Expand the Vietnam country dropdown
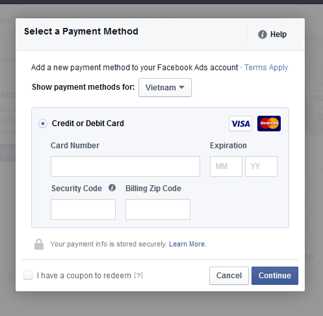Screen dimensions: 323x316 (x=165, y=88)
